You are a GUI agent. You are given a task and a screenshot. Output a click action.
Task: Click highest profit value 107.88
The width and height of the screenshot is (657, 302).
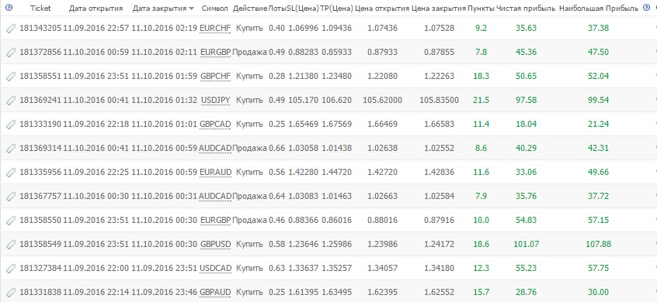pyautogui.click(x=598, y=244)
